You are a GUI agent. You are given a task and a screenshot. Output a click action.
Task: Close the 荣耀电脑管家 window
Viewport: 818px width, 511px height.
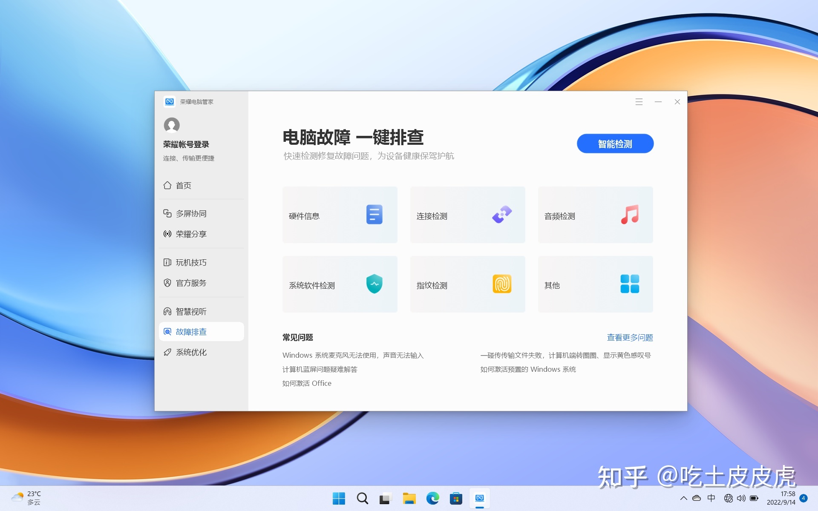(x=677, y=102)
